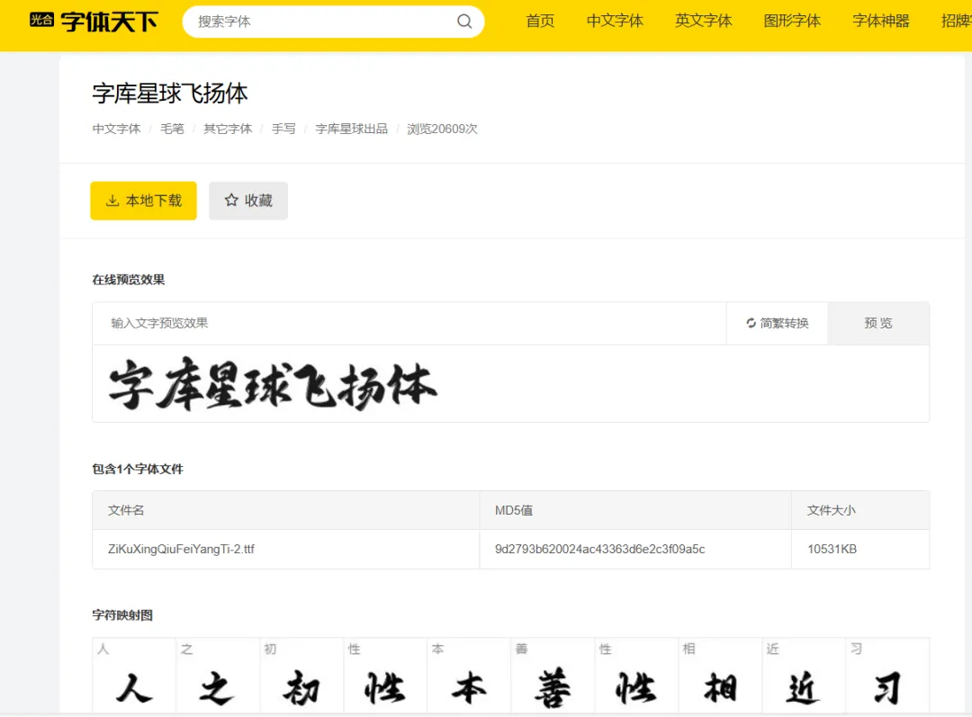
Task: Click the 输入文字预览效果 text input
Action: [x=409, y=324]
